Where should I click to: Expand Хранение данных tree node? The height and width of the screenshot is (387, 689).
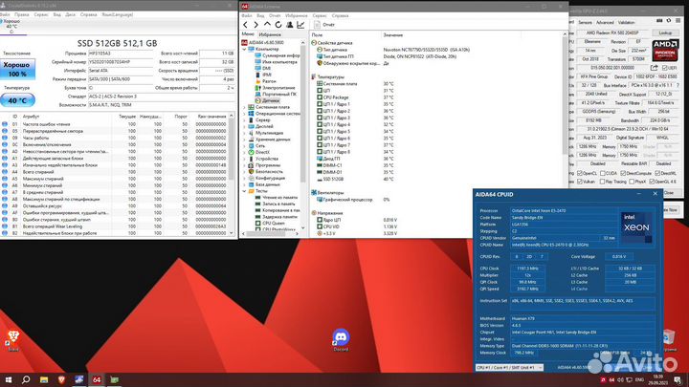(244, 140)
